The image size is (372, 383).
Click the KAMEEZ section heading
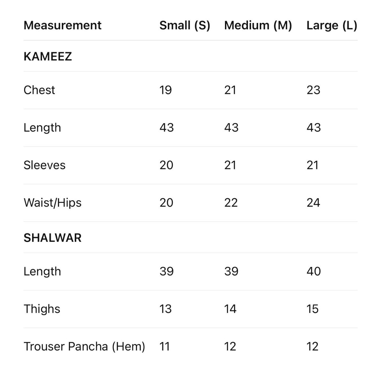coord(48,56)
